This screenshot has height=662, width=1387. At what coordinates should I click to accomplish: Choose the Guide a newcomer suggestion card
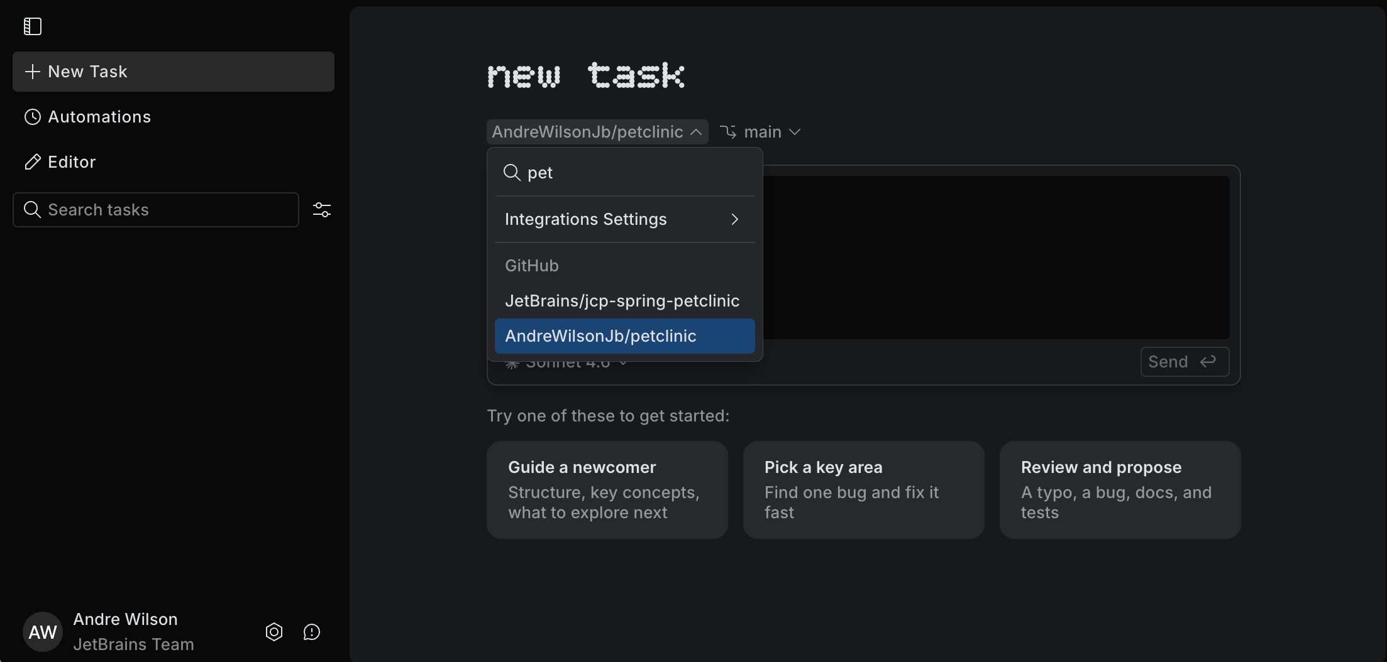[607, 490]
